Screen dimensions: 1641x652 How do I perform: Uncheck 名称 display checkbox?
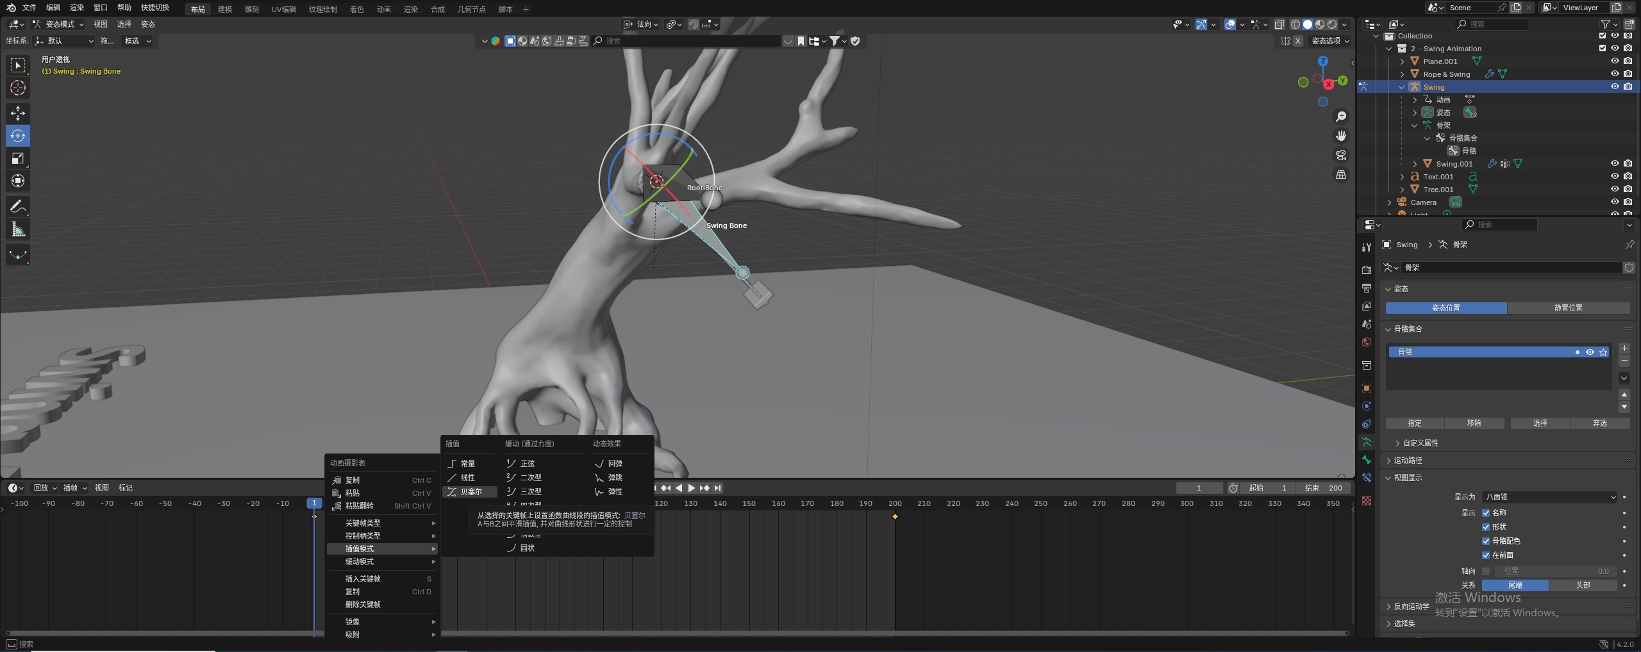pos(1486,513)
